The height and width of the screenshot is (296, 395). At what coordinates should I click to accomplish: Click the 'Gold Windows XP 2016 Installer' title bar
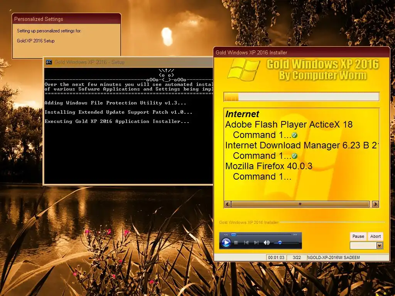click(302, 52)
